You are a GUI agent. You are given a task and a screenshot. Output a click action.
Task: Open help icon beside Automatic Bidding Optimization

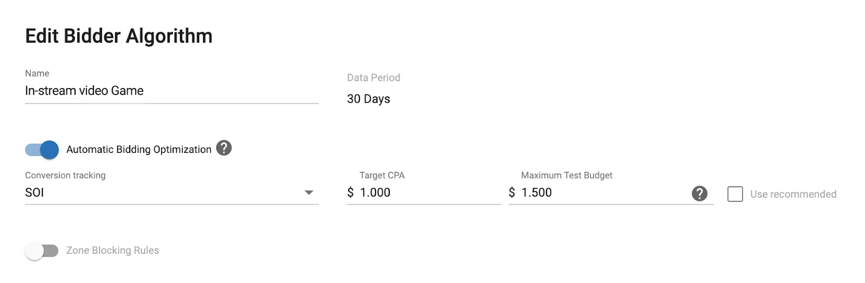coord(224,148)
